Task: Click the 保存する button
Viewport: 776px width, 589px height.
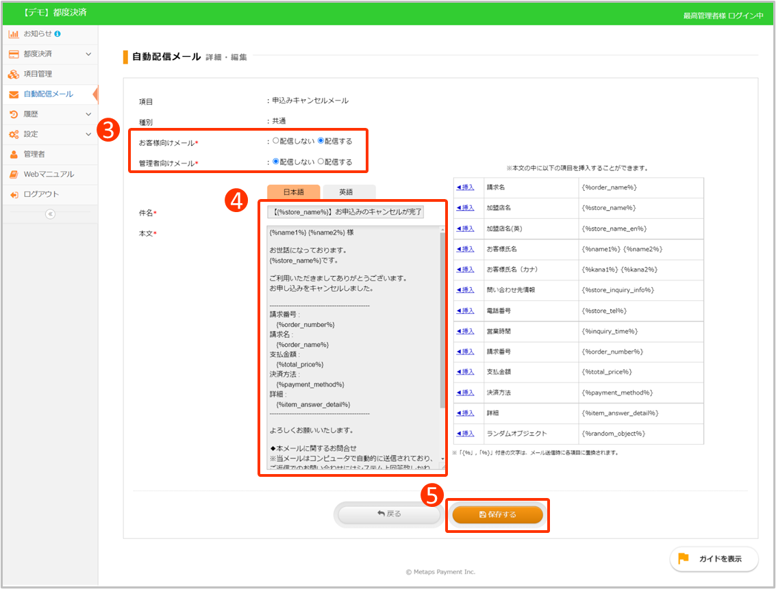Action: pos(498,514)
